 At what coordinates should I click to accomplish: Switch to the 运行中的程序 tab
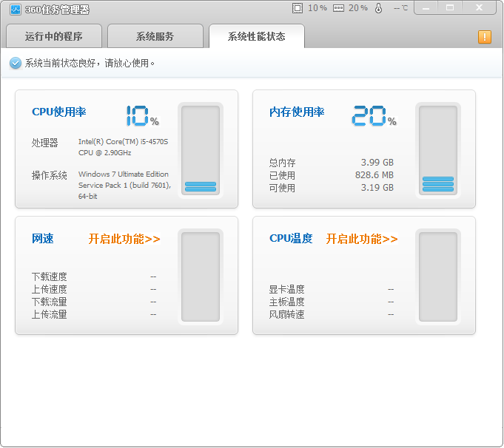[53, 36]
